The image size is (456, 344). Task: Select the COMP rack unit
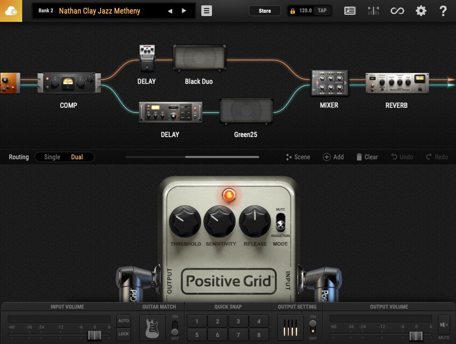69,83
